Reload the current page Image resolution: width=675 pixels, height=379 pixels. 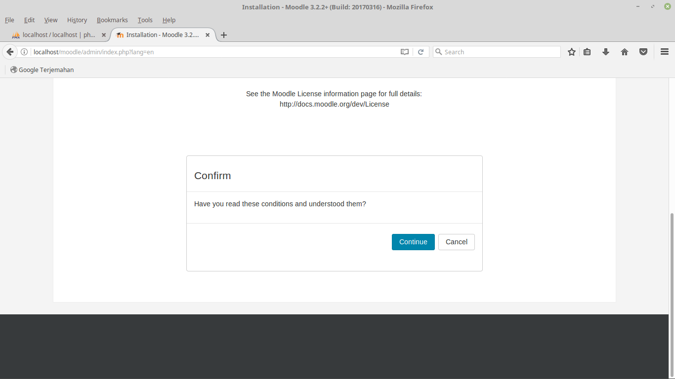(421, 52)
